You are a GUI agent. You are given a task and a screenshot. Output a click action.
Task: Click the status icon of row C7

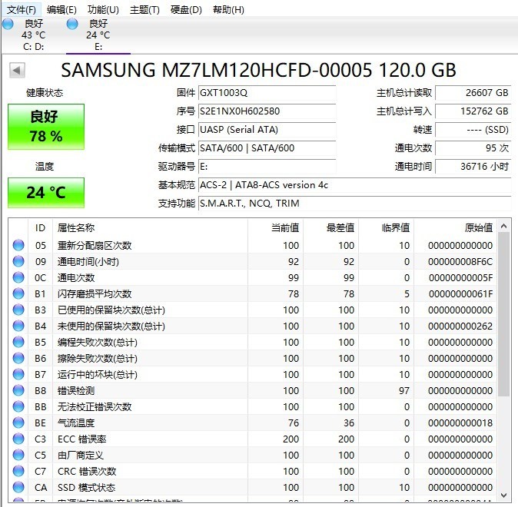(18, 471)
